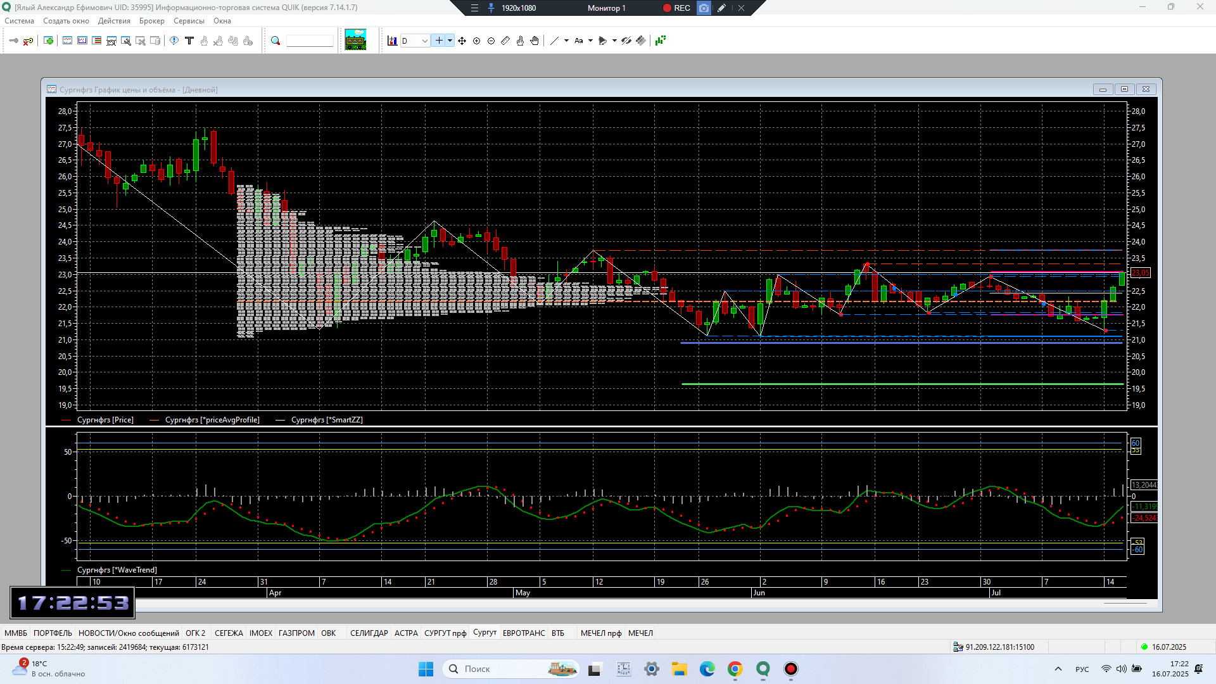
Task: Click the green plus create window icon
Action: pyautogui.click(x=48, y=41)
